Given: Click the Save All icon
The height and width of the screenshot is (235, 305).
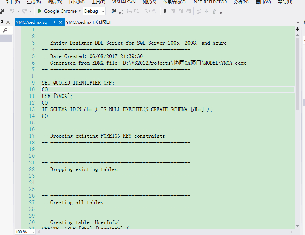Looking at the screenshot, I should pos(2,11).
